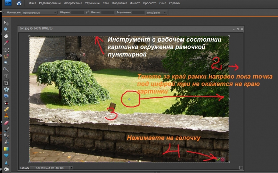Viewport: 278px width, 173px height.
Task: Select the Zoom magnifier tool
Action: (x=6, y=29)
